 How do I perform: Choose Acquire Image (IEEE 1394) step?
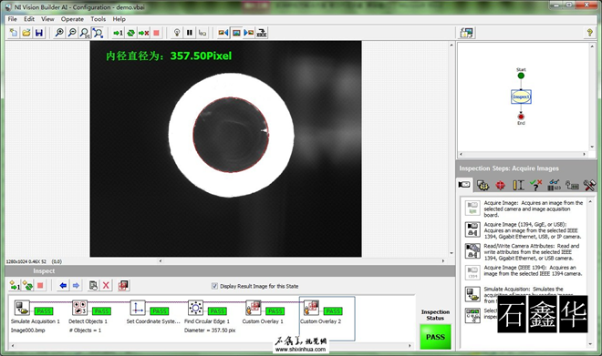[x=524, y=272]
